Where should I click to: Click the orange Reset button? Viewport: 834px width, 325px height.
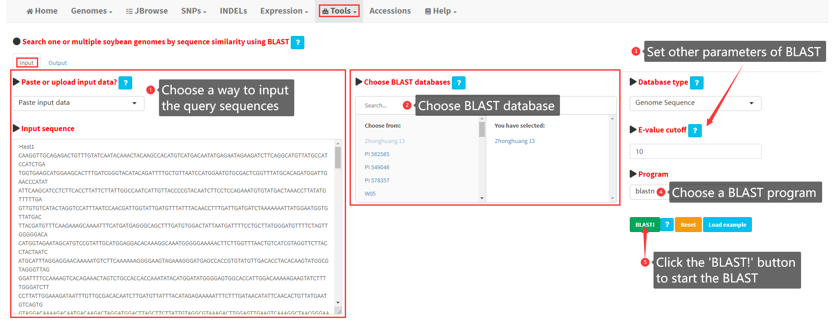[x=688, y=225]
